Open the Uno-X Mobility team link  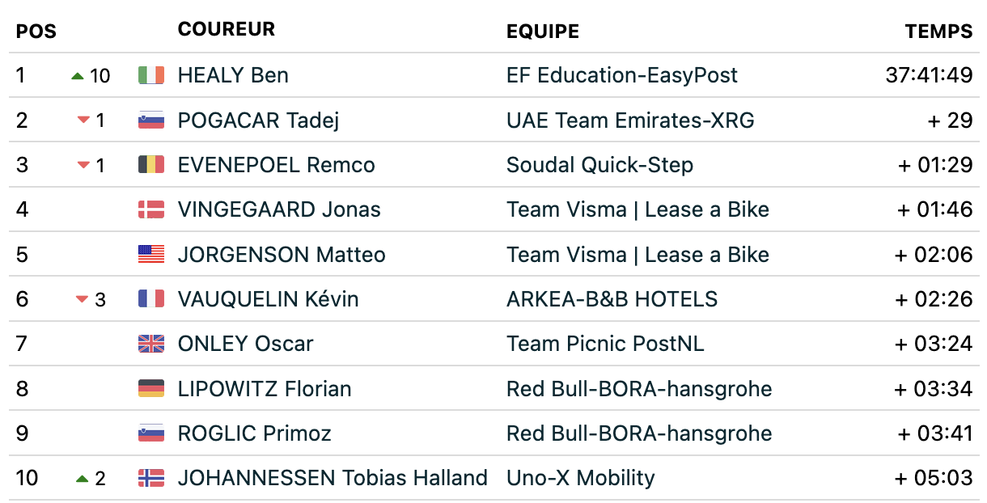pos(580,478)
